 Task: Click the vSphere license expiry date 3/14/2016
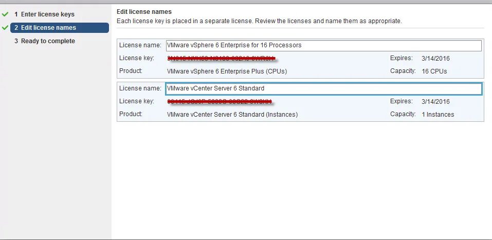click(x=435, y=58)
